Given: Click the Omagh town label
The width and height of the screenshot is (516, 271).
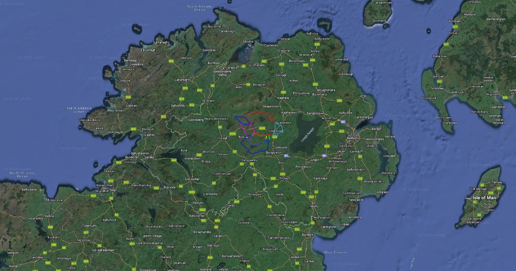Looking at the screenshot, I should [x=222, y=138].
